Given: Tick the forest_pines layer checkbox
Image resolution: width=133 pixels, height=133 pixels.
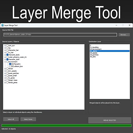Looking at the screenshot, I should tap(7, 82).
